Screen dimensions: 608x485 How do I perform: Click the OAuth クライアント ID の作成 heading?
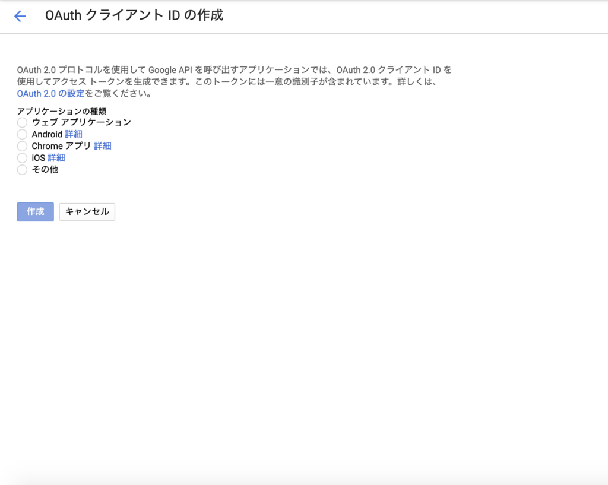point(134,15)
